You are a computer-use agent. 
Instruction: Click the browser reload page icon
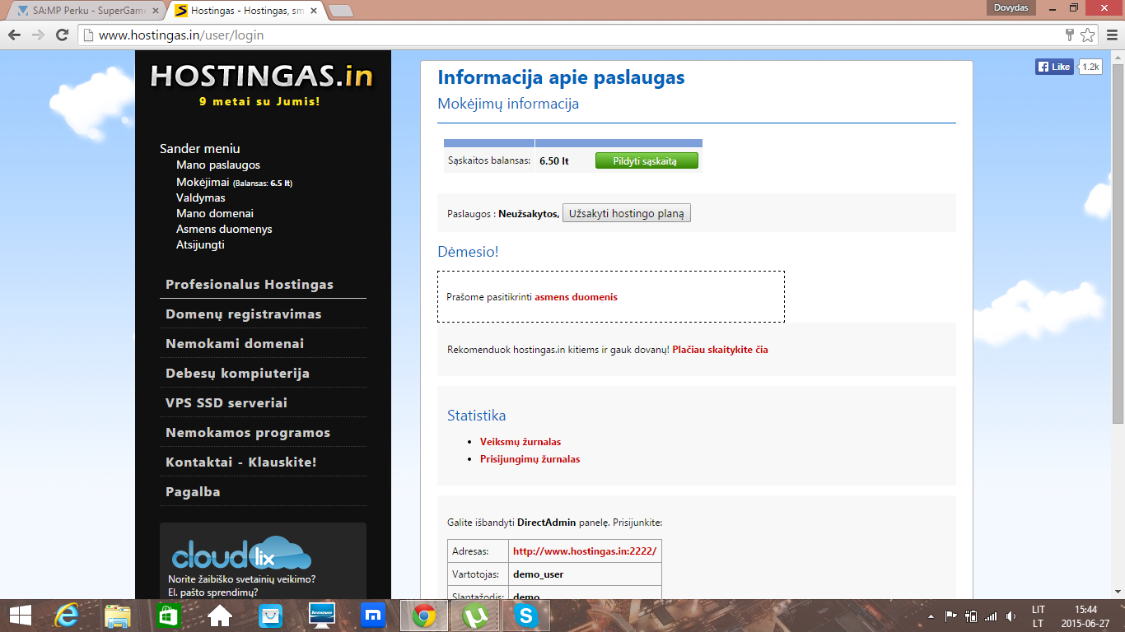(x=62, y=35)
